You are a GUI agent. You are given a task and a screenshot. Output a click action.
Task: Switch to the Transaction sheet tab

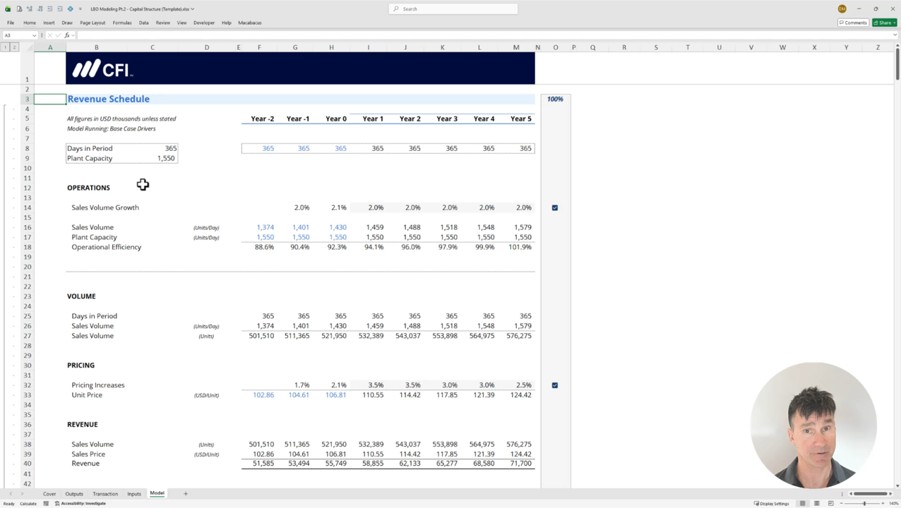pos(105,494)
